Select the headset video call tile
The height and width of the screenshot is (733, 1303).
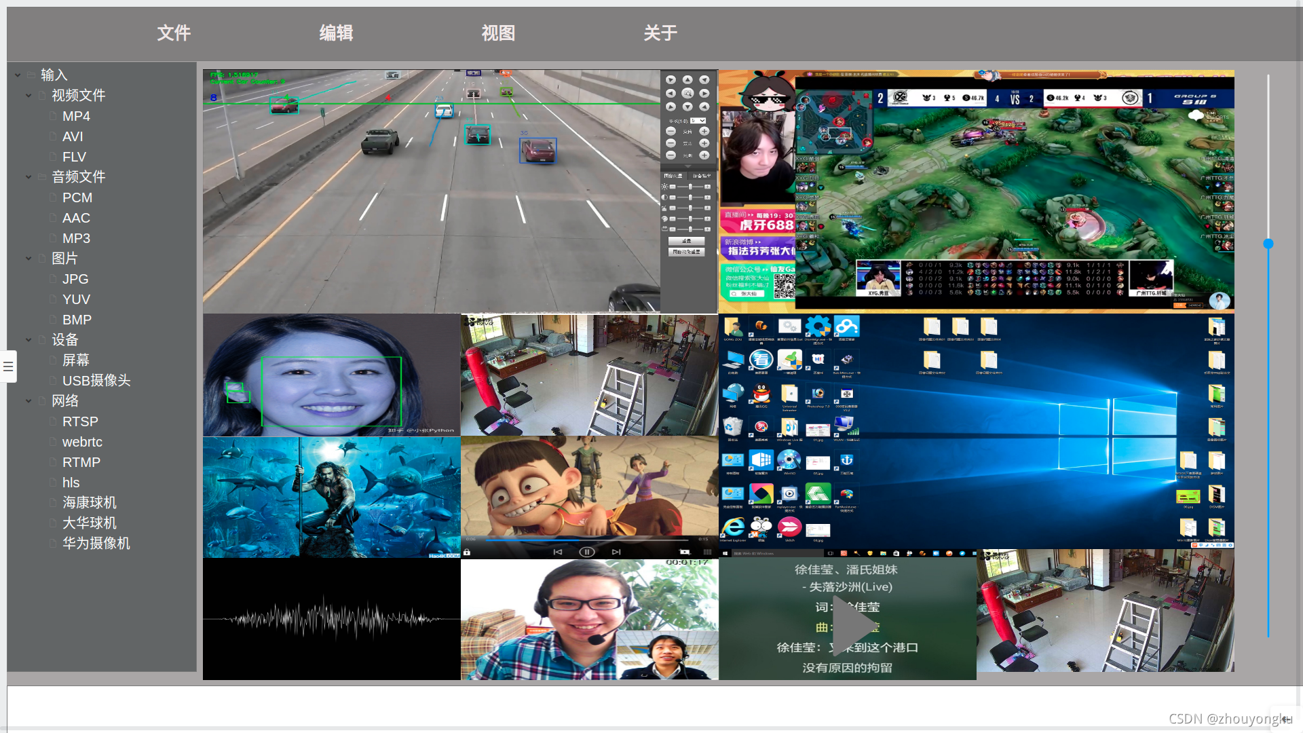tap(590, 619)
